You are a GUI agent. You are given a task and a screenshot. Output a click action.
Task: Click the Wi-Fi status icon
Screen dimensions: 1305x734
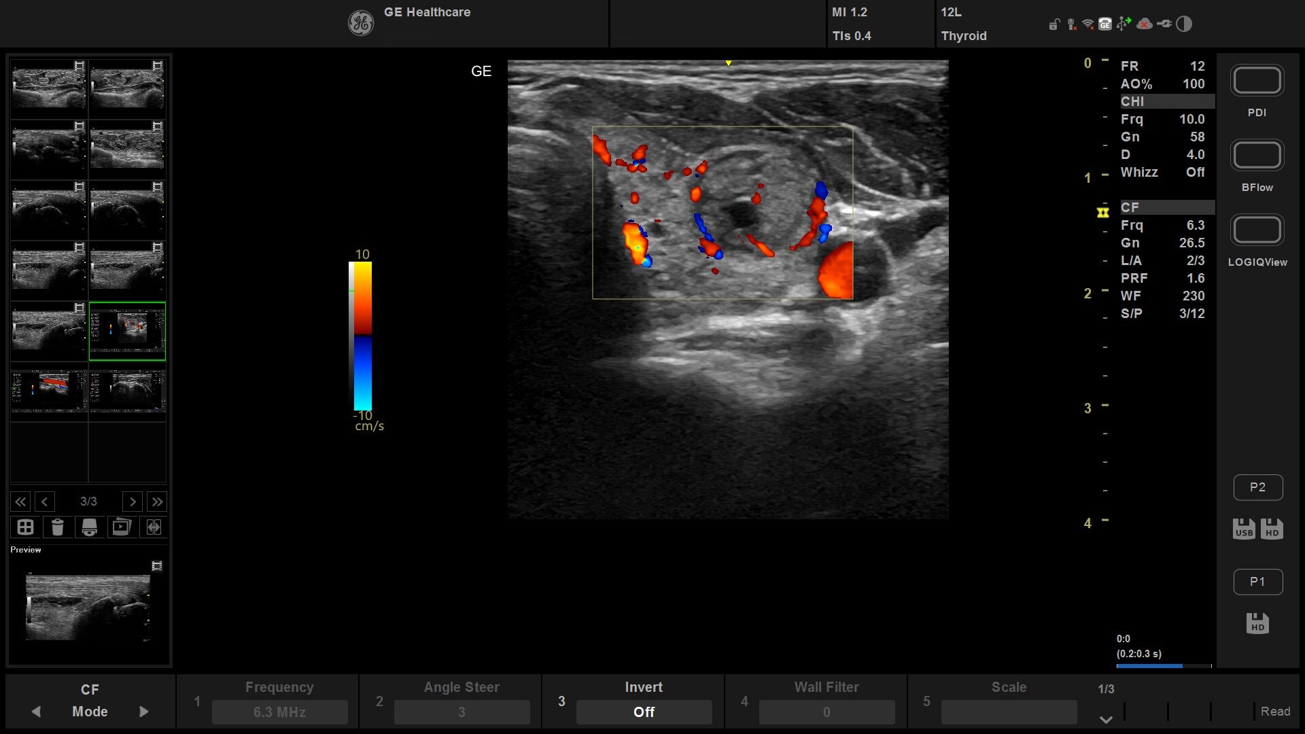1087,24
